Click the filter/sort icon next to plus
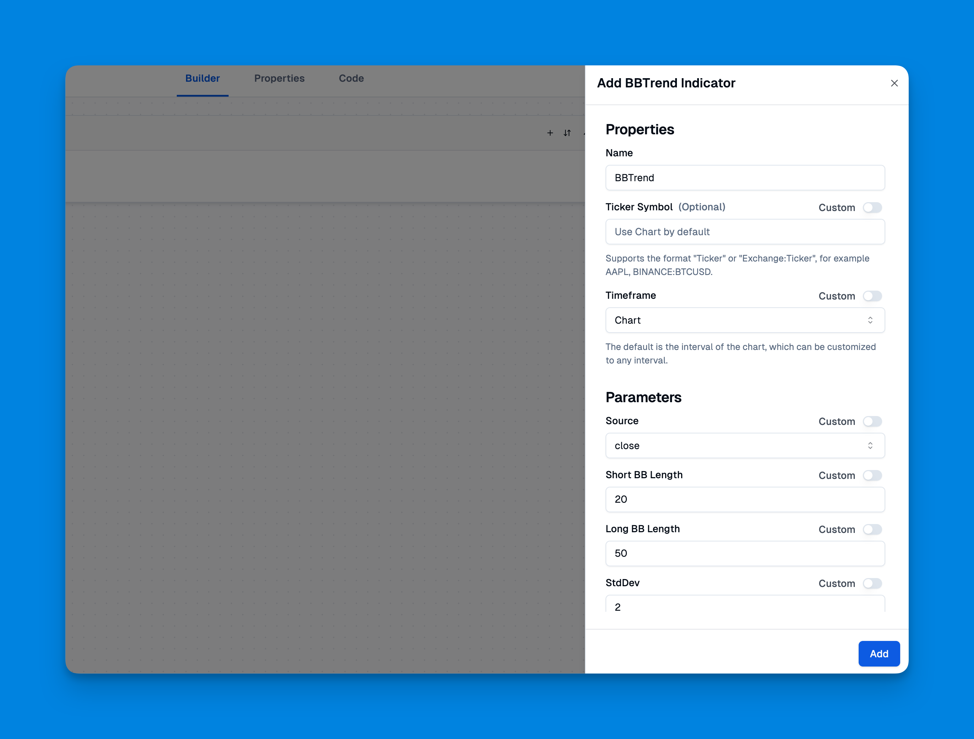974x739 pixels. [x=567, y=133]
